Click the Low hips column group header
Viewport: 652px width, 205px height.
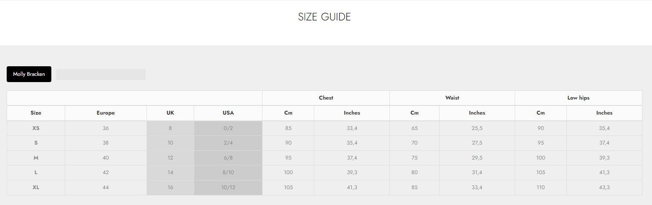[578, 98]
